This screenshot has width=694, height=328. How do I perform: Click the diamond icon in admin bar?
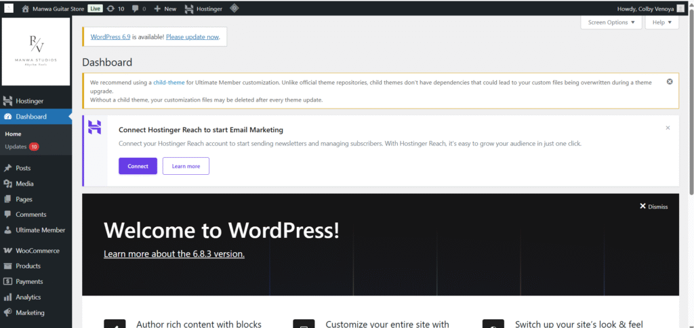(x=234, y=9)
